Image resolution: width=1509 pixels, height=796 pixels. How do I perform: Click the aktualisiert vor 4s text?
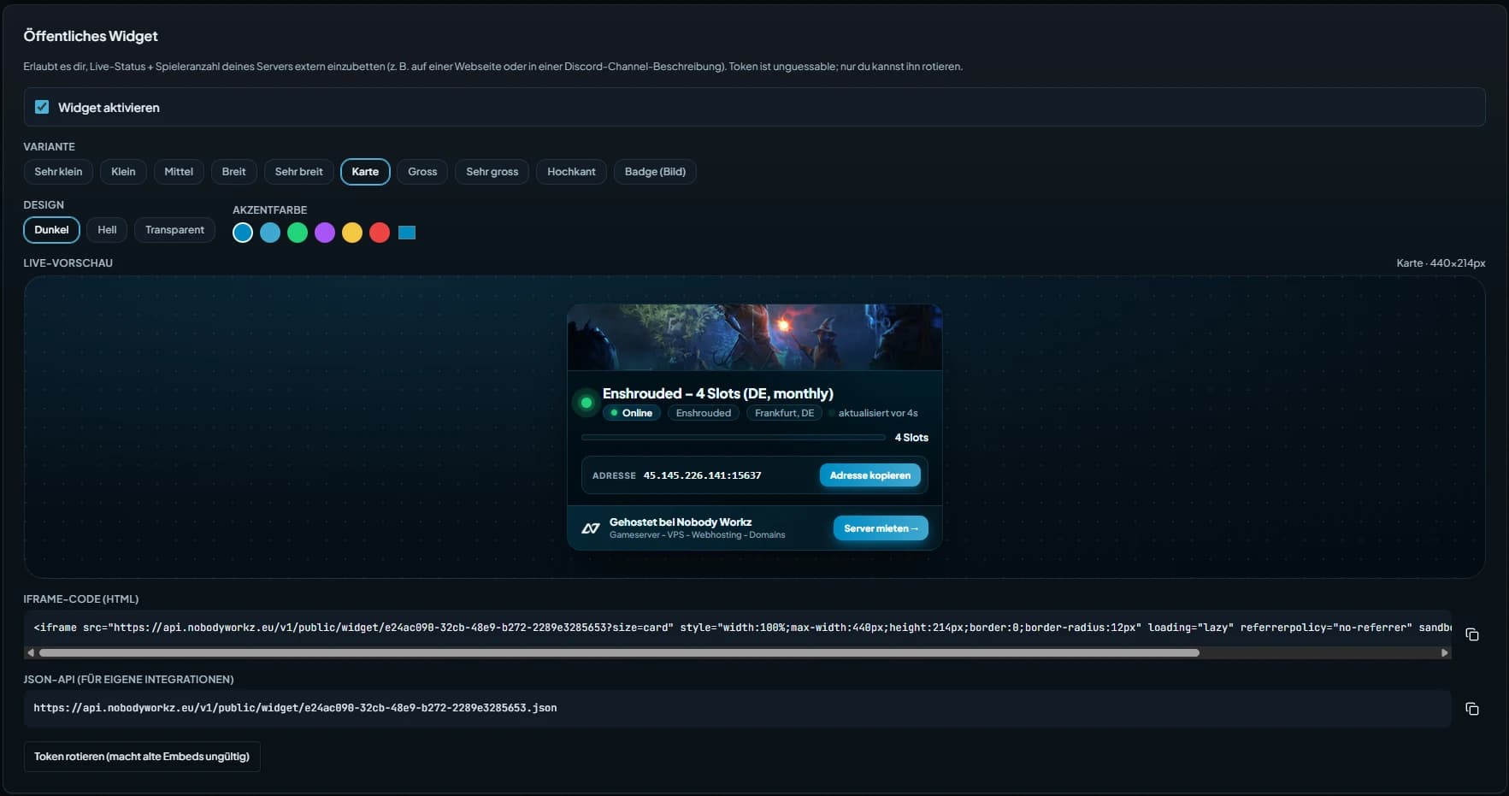[878, 413]
